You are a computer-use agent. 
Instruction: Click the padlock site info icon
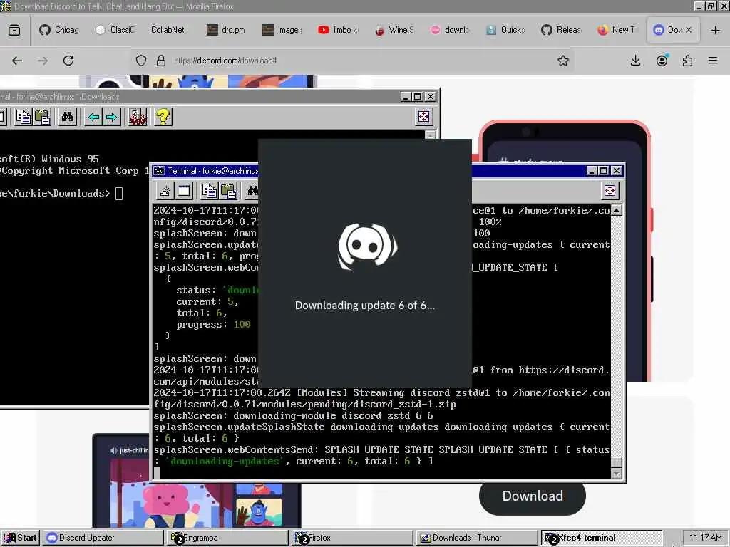pos(161,61)
